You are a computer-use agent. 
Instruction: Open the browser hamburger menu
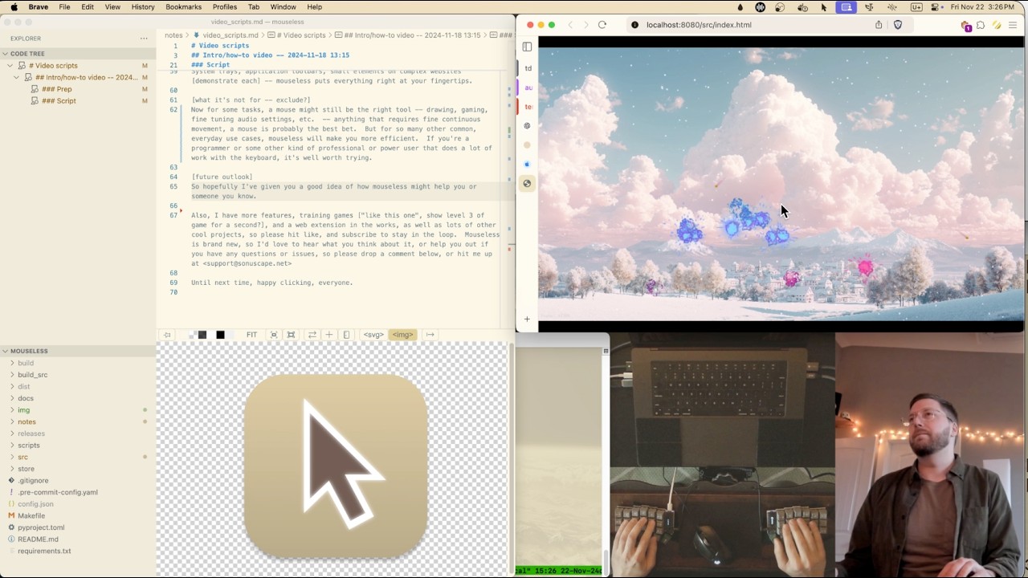1013,25
